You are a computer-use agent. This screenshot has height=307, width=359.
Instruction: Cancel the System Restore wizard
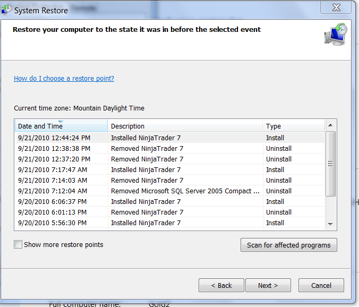point(321,285)
